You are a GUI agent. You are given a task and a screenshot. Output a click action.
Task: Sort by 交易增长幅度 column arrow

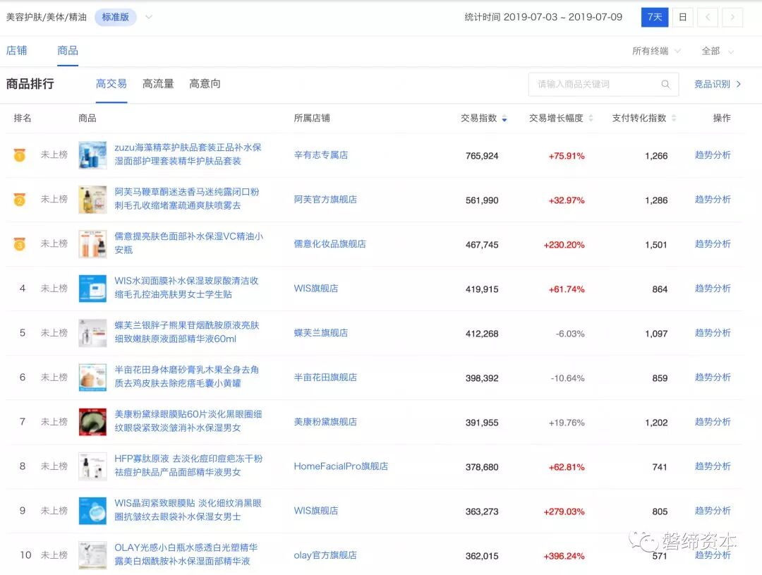(591, 118)
